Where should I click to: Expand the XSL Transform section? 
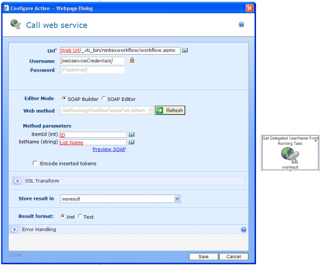point(18,181)
